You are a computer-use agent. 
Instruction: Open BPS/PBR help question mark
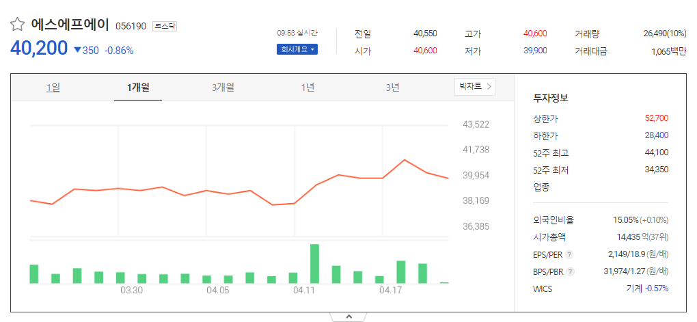pos(571,271)
